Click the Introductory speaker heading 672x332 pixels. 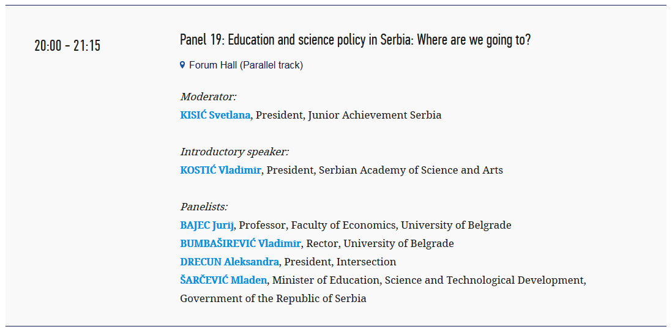(234, 152)
